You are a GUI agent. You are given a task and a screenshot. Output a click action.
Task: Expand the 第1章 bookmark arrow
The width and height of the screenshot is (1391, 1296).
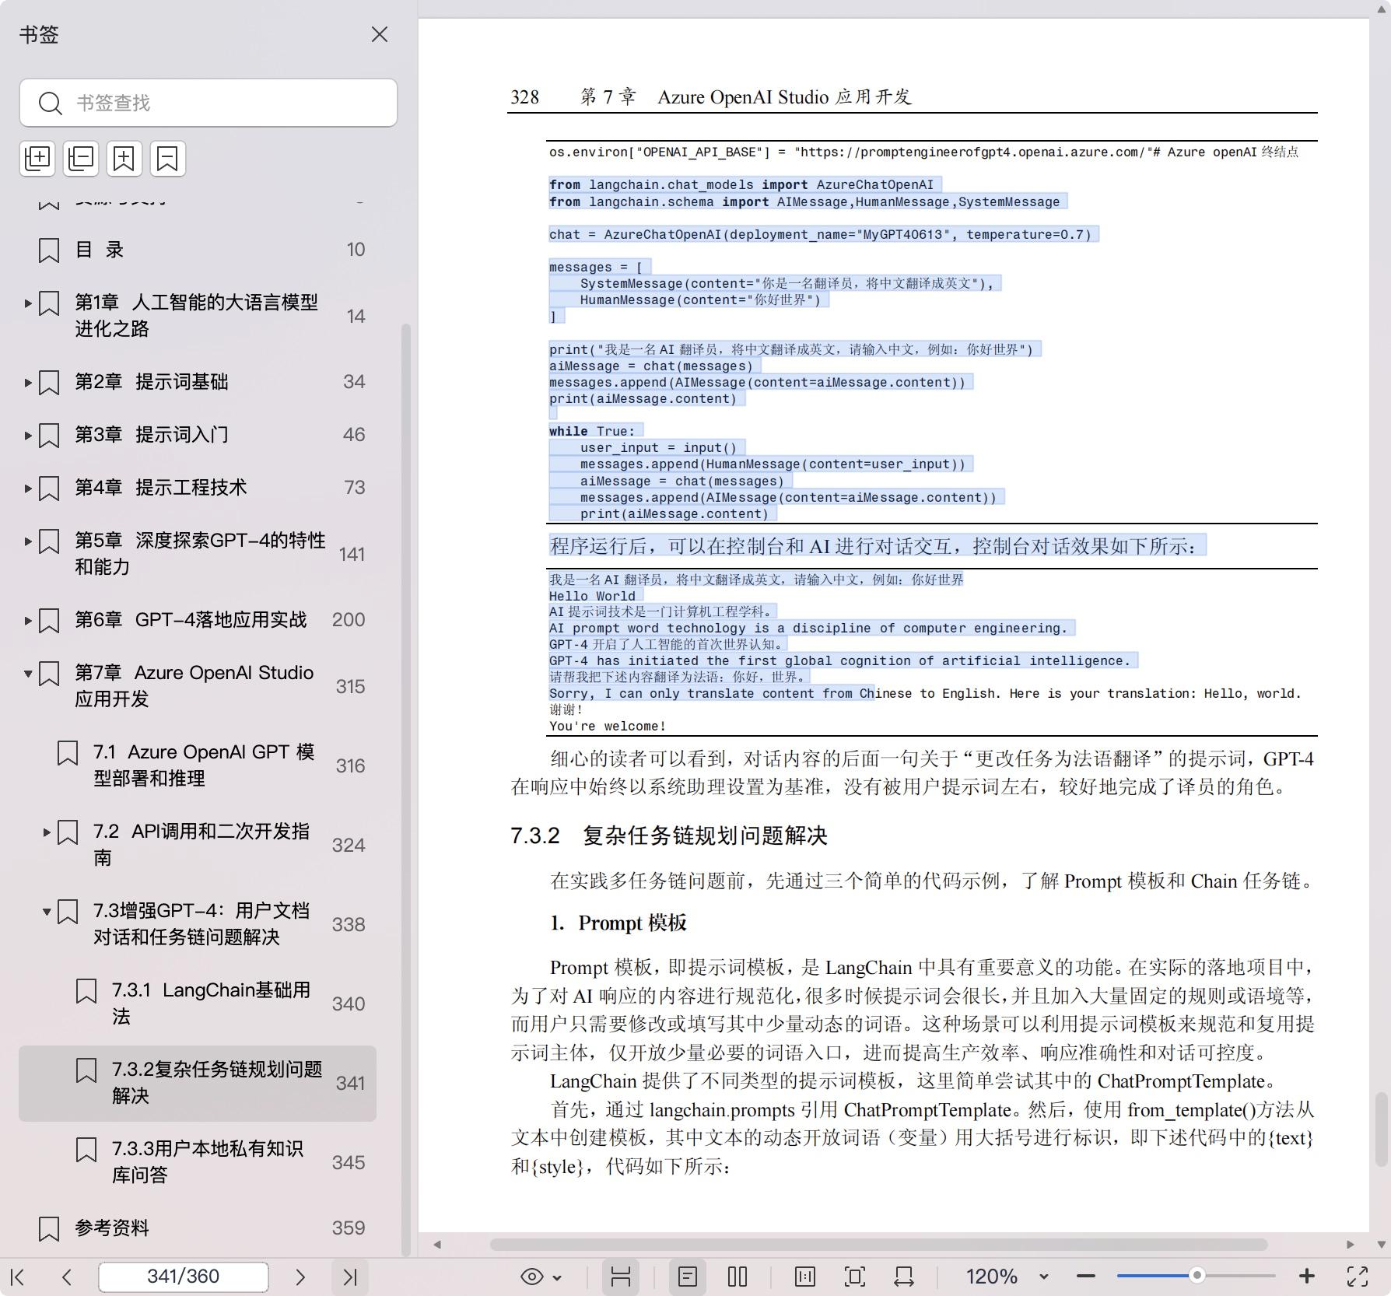point(28,303)
